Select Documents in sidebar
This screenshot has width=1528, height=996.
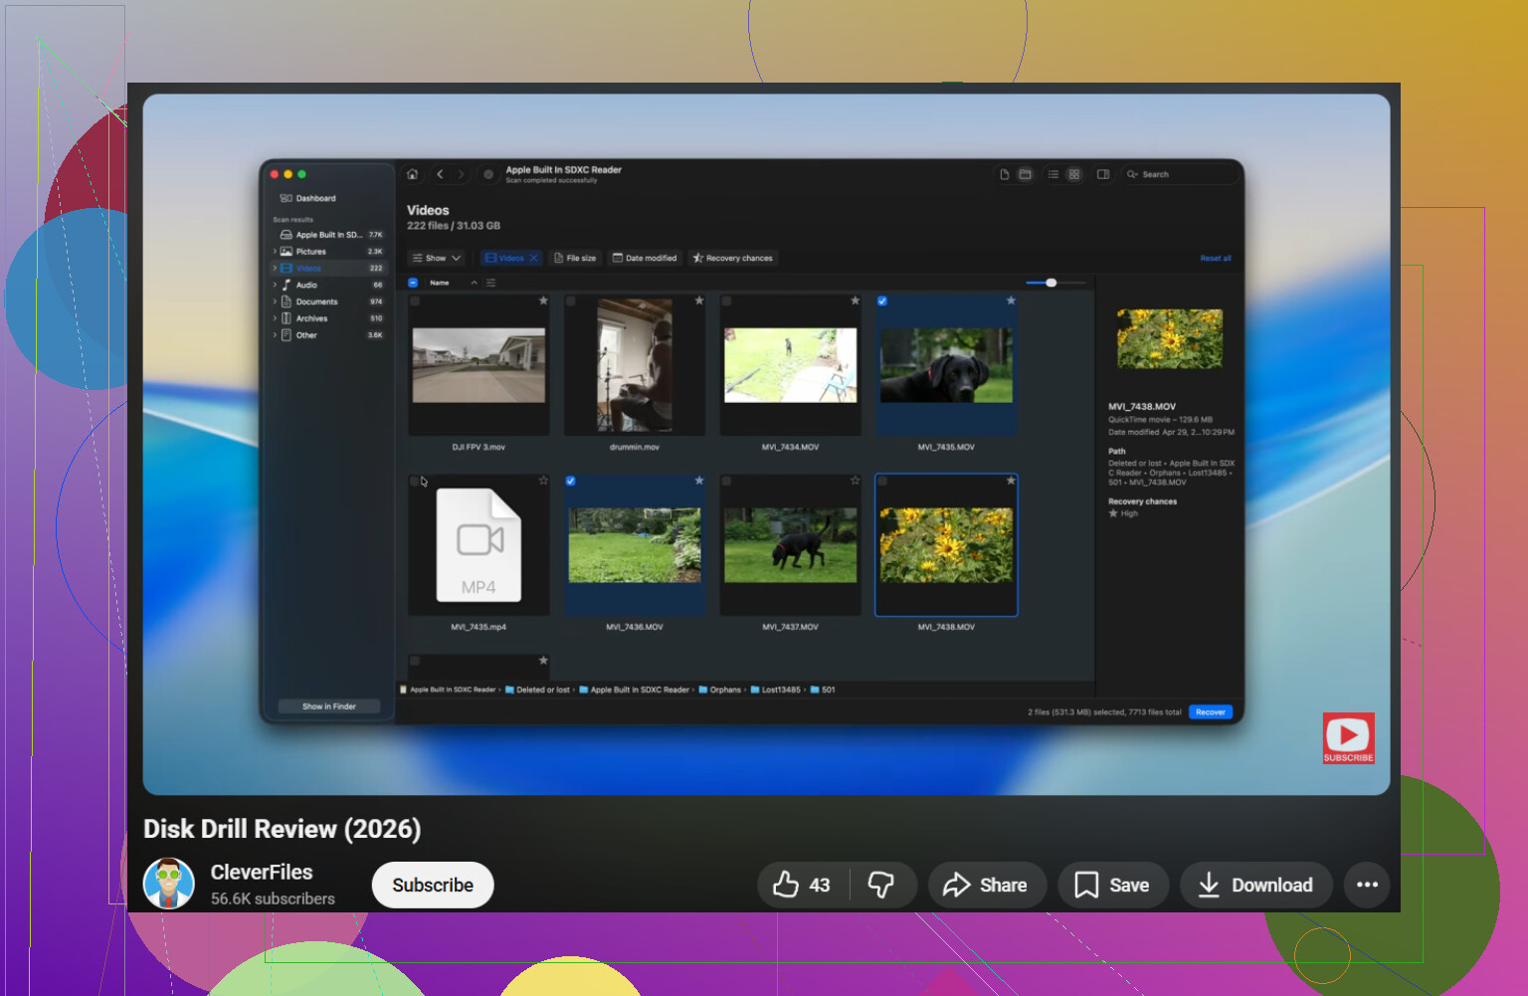pyautogui.click(x=329, y=301)
